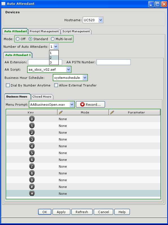Open the Closed Hours tab
This screenshot has height=225, width=168.
pos(42,97)
